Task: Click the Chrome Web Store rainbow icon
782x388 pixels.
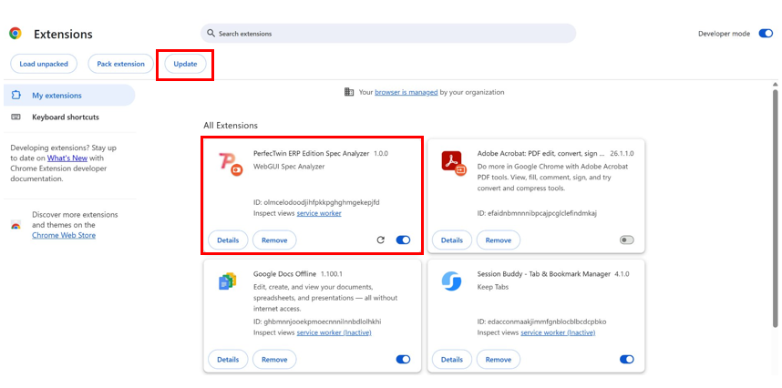Action: (16, 225)
